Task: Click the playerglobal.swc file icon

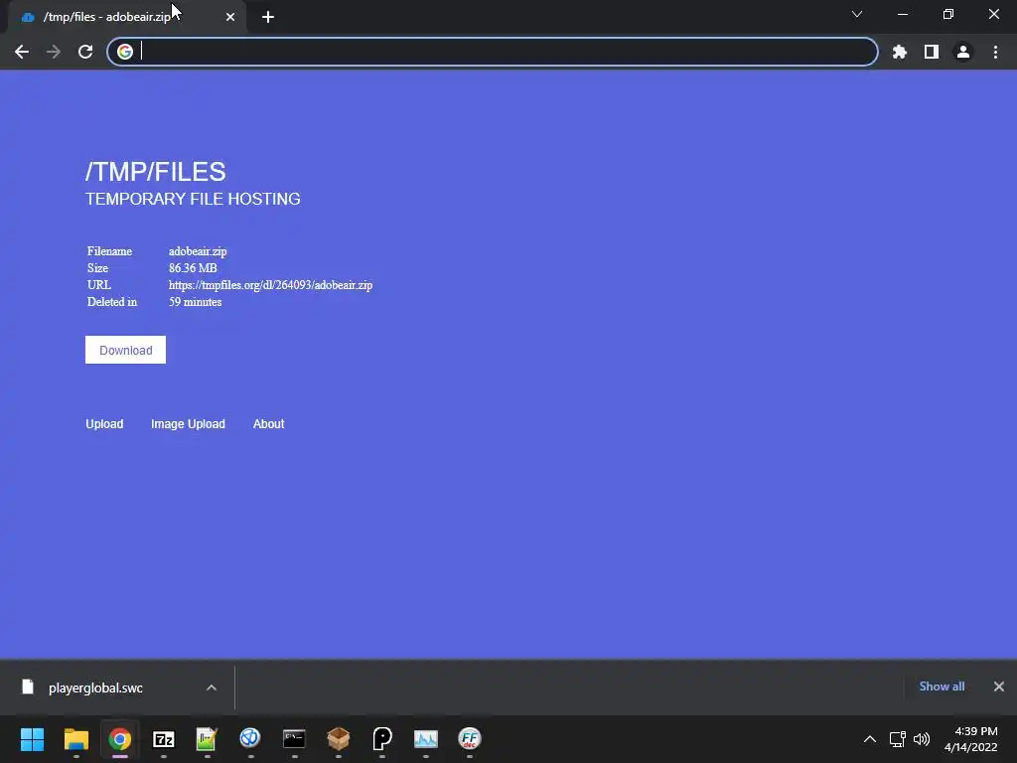Action: [x=27, y=687]
